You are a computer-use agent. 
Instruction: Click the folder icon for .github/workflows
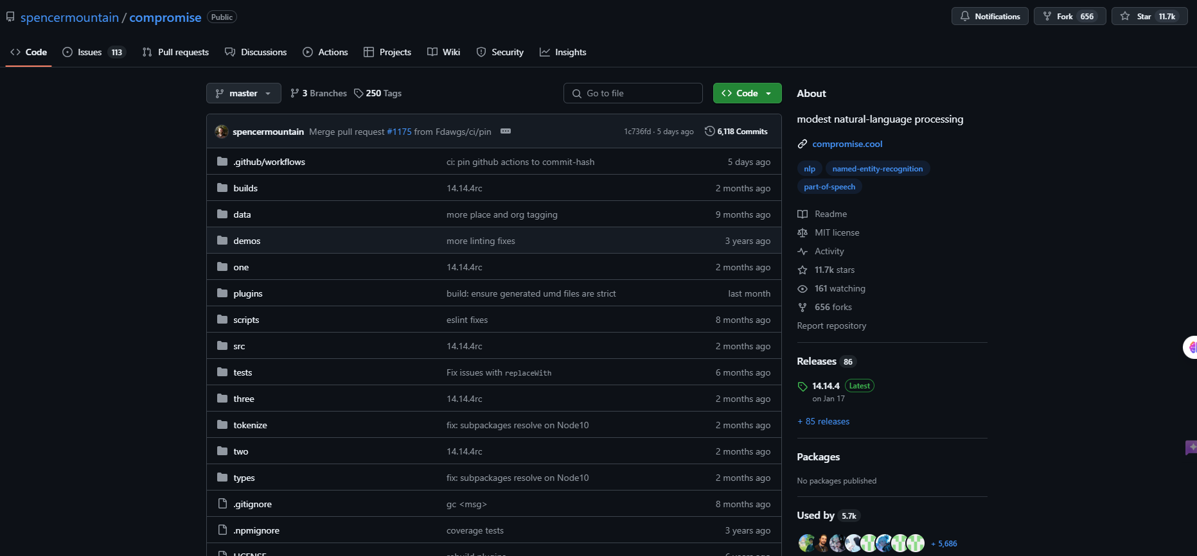(x=222, y=161)
